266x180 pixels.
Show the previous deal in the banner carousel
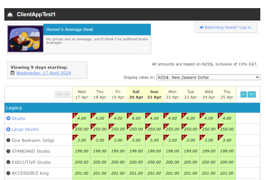click(x=142, y=50)
